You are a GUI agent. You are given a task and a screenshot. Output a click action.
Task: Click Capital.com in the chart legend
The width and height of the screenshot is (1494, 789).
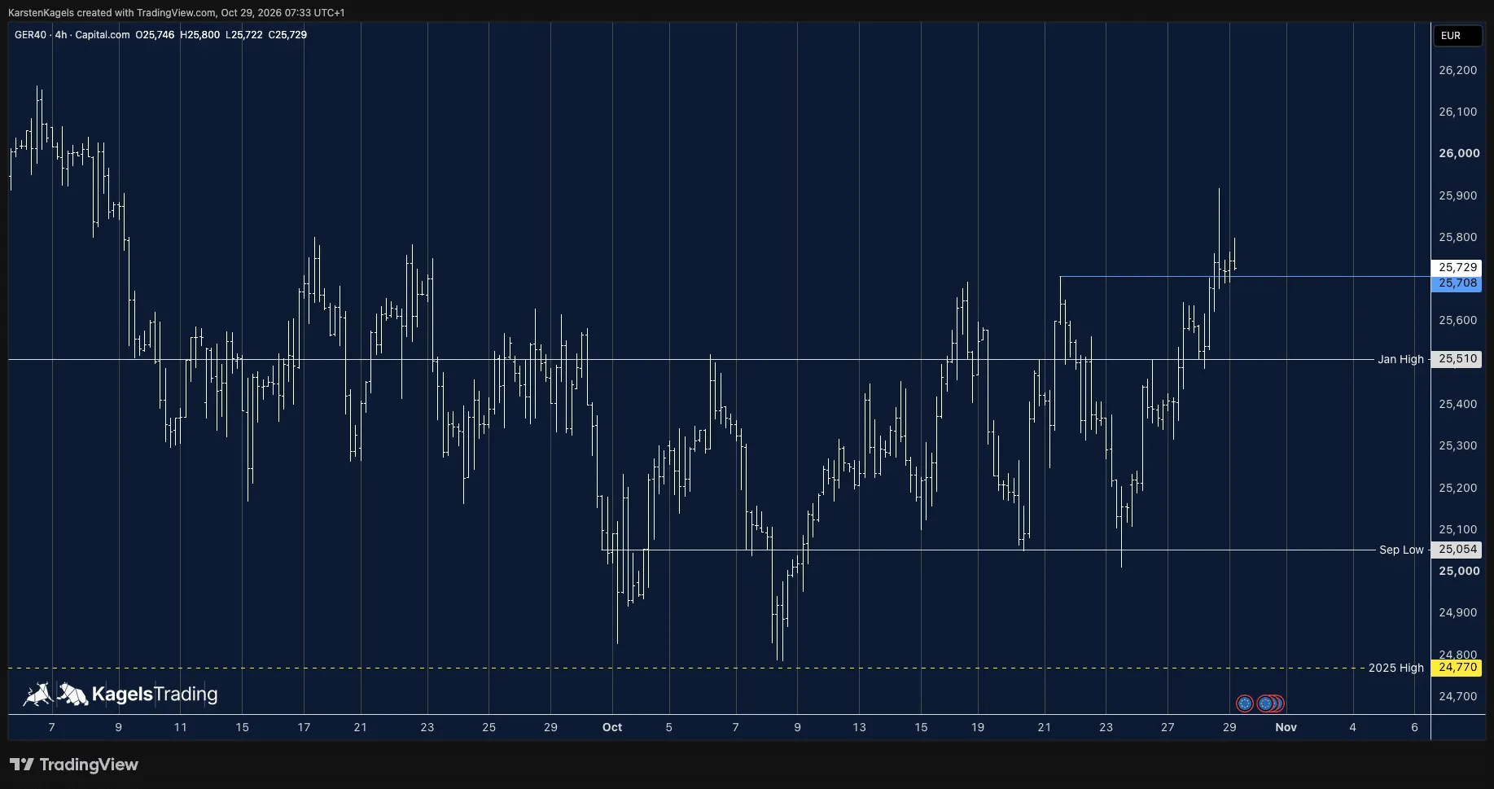coord(103,35)
